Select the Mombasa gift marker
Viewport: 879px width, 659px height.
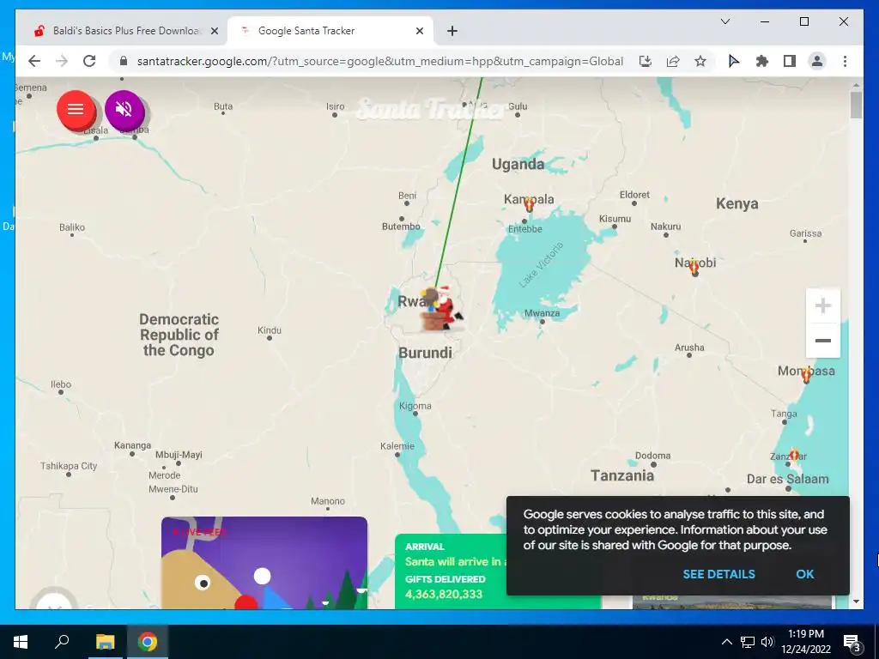(806, 376)
